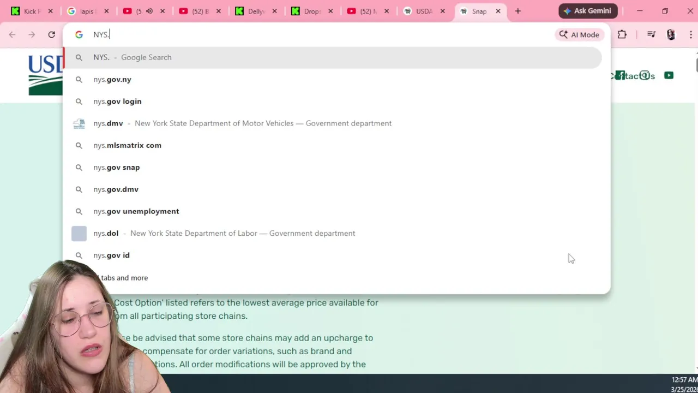The width and height of the screenshot is (698, 393).
Task: Select the nys.gov.dmv suggestion
Action: click(333, 189)
